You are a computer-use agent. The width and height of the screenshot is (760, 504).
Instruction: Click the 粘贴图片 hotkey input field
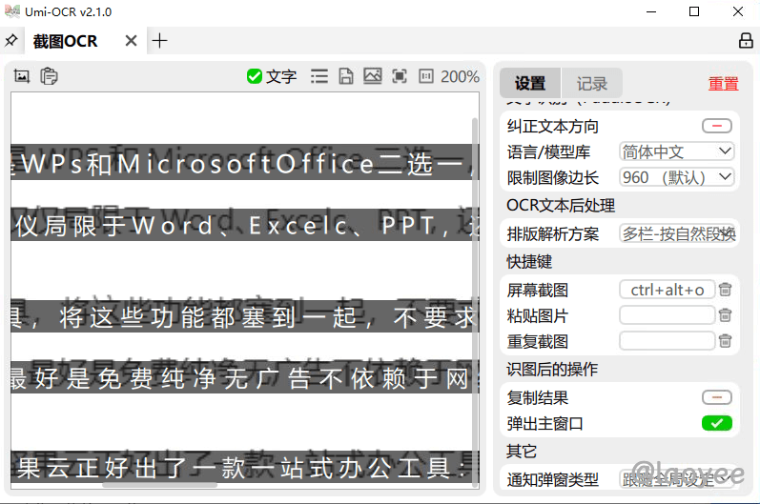click(667, 315)
